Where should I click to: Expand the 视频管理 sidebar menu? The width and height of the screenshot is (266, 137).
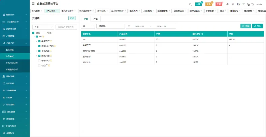(15, 119)
